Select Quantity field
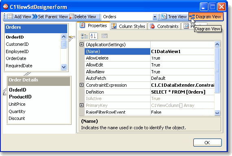Image resolution: width=232 pixels, height=156 pixels. click(17, 111)
